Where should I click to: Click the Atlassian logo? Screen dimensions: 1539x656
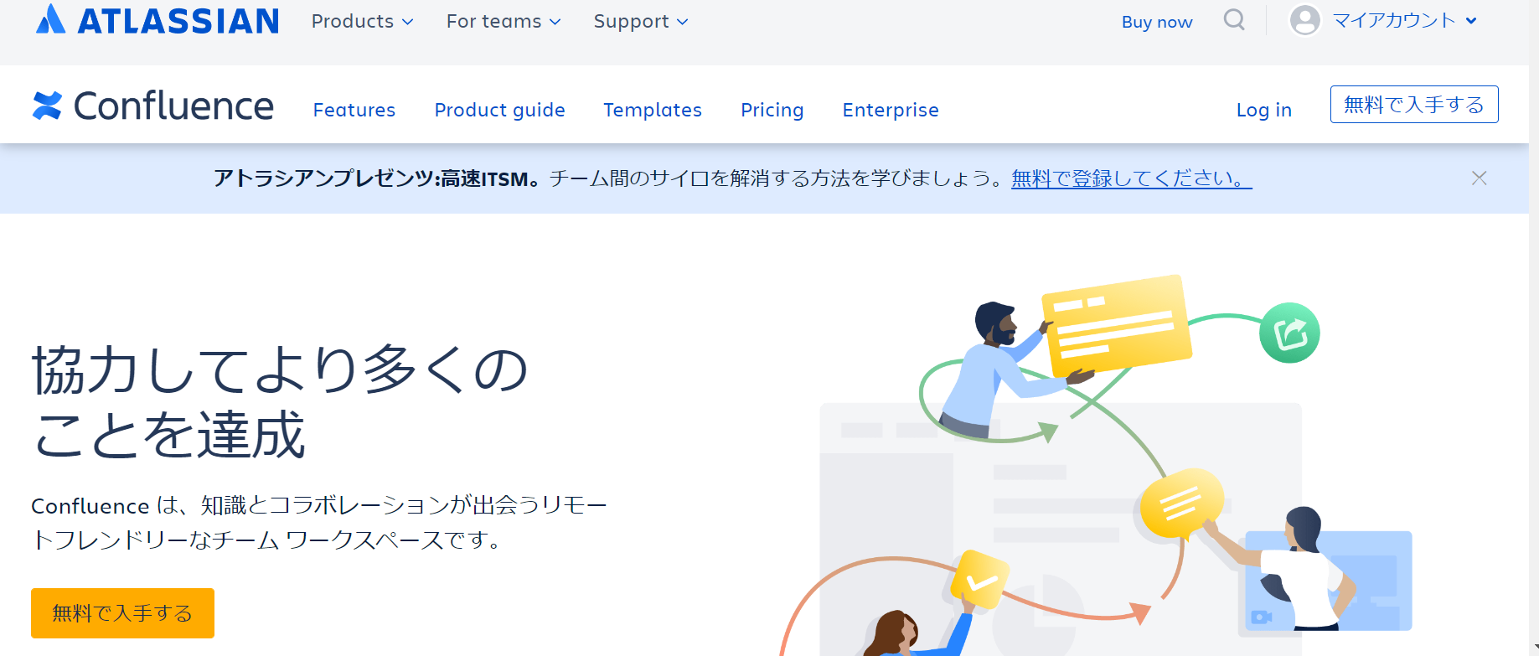pos(158,20)
